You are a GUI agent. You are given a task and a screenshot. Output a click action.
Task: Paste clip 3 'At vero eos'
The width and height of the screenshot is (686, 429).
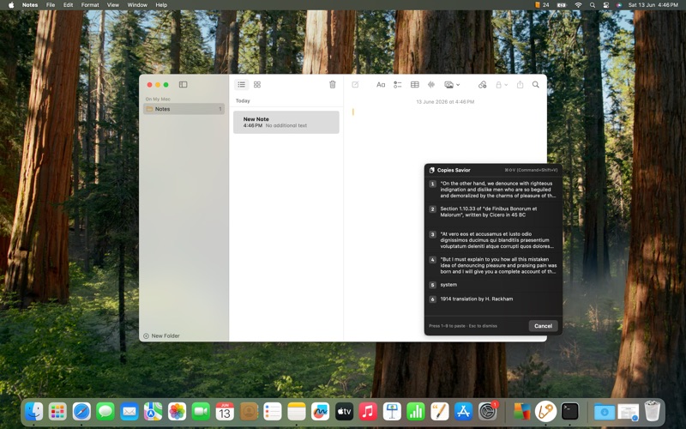(493, 240)
